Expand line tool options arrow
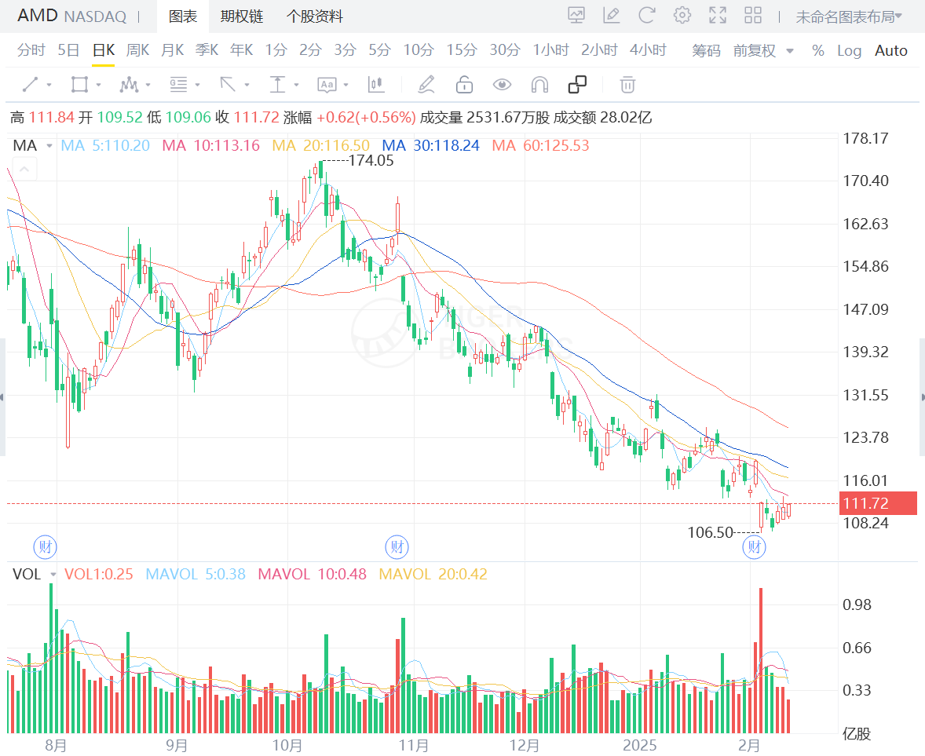925x756 pixels. tap(49, 85)
